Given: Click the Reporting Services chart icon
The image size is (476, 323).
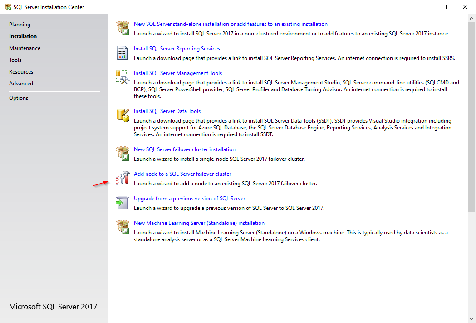Looking at the screenshot, I should [x=123, y=53].
